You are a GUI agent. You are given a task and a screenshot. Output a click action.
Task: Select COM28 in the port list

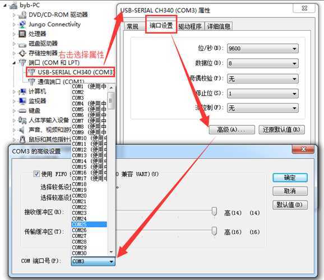[x=89, y=242]
